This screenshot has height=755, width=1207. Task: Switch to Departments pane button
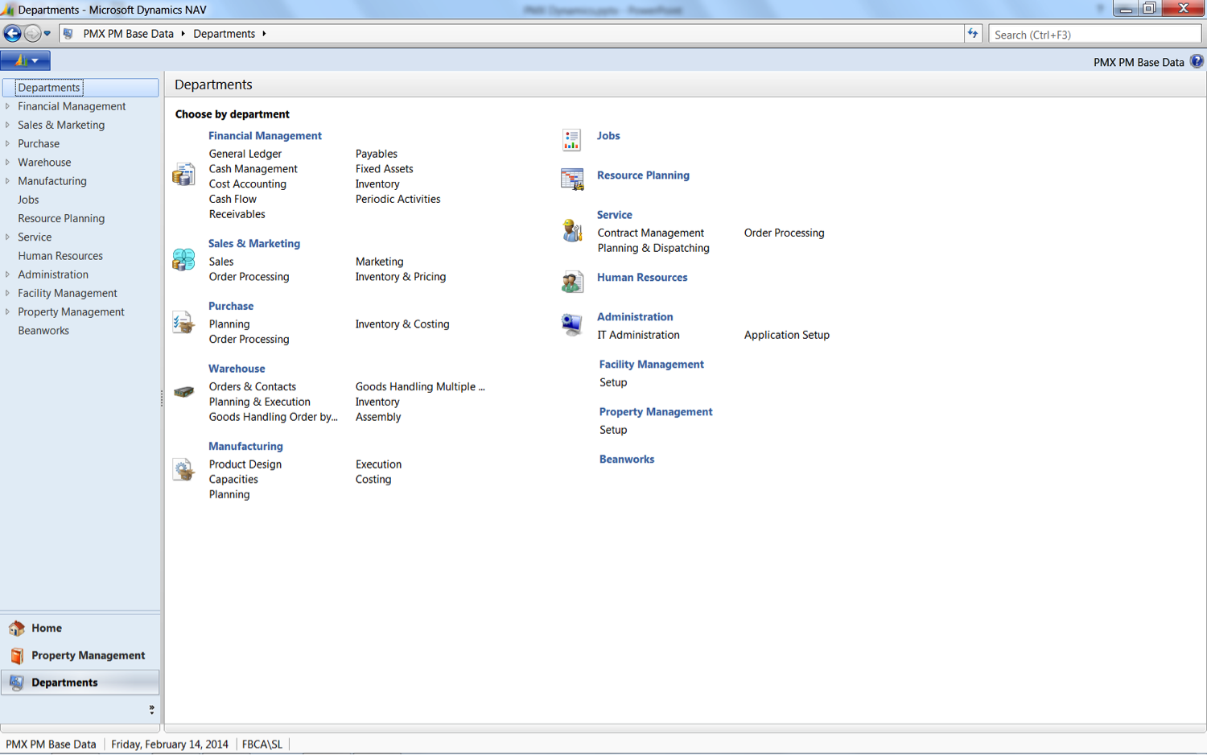tap(80, 683)
